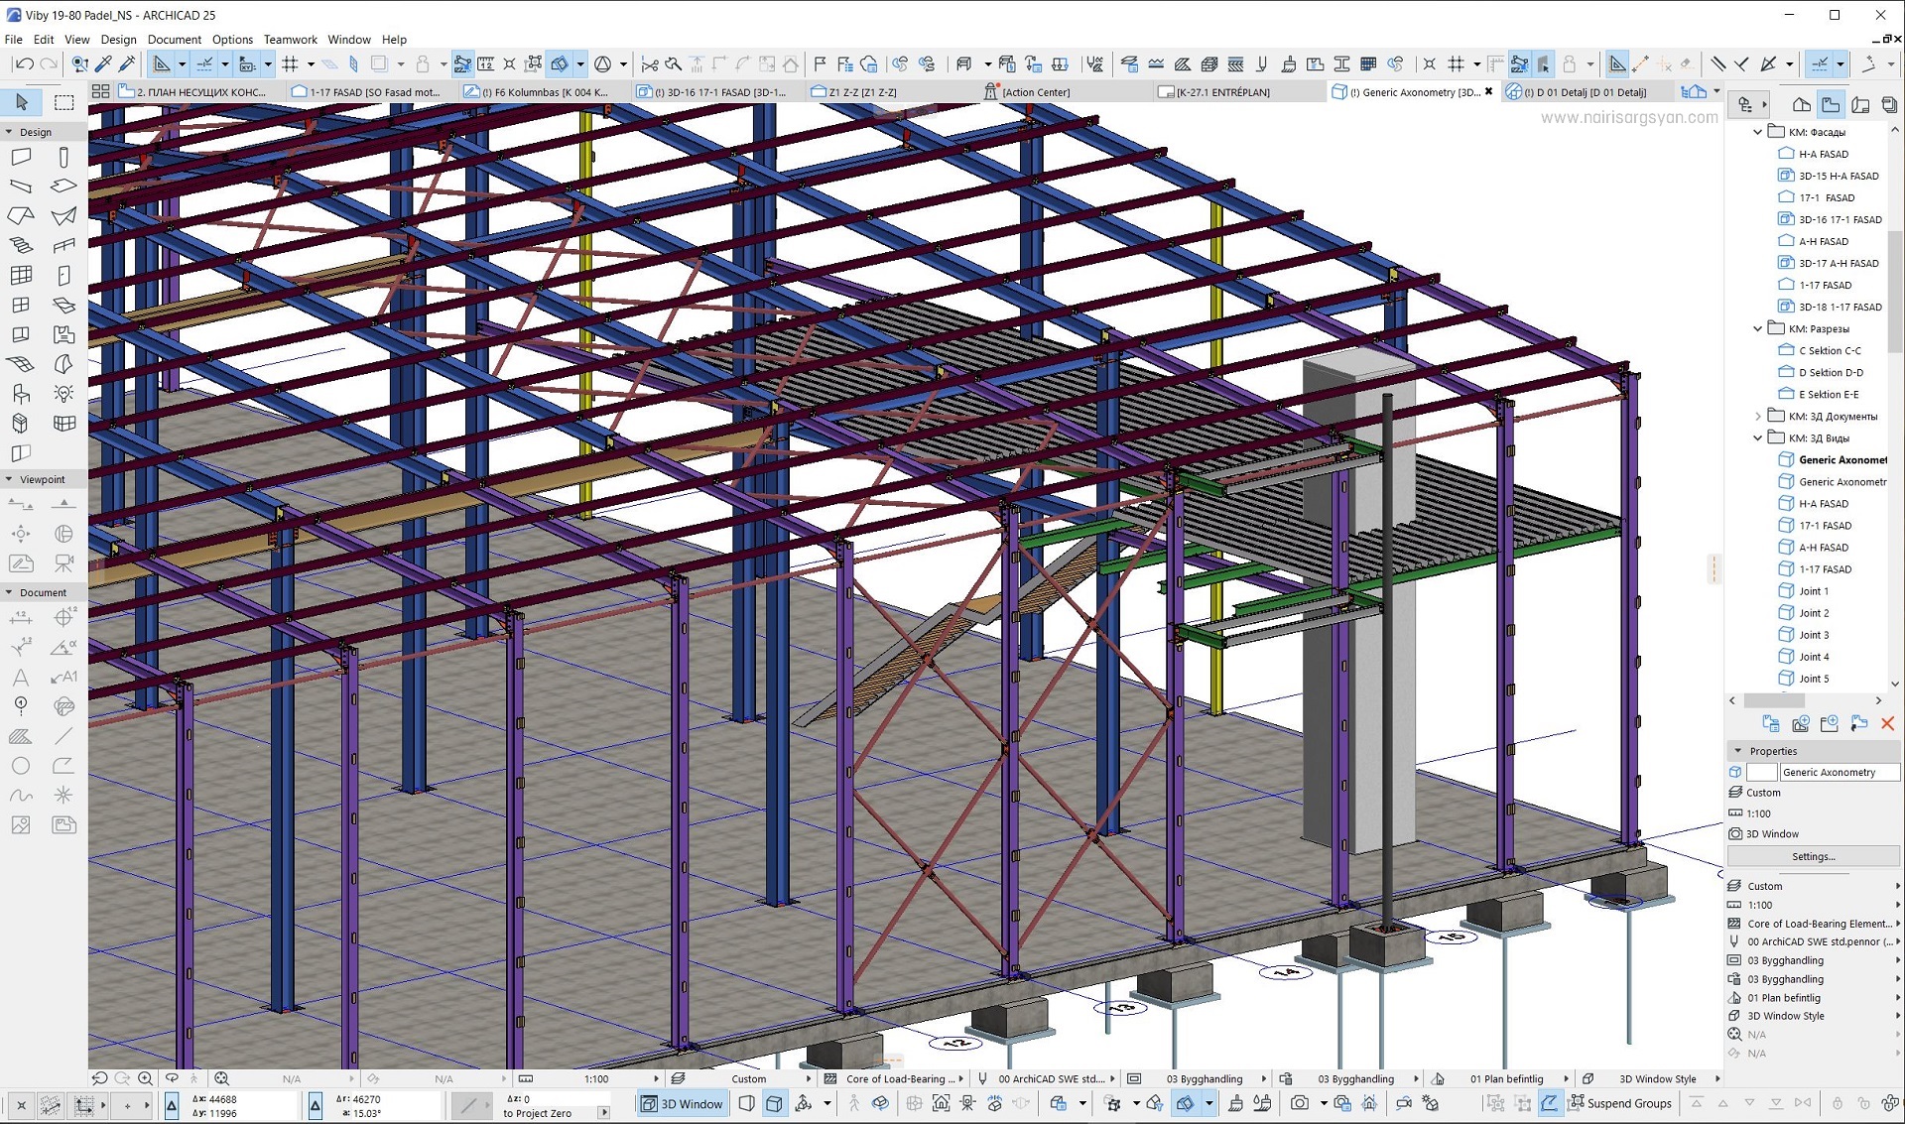1905x1124 pixels.
Task: Open the Teamwork menu
Action: 291,40
